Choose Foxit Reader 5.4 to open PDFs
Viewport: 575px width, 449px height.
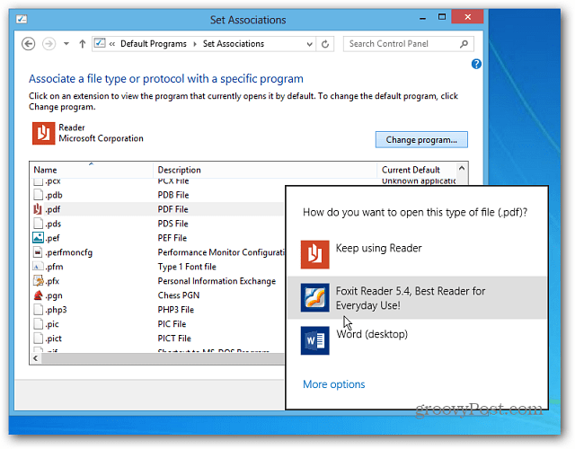click(417, 297)
